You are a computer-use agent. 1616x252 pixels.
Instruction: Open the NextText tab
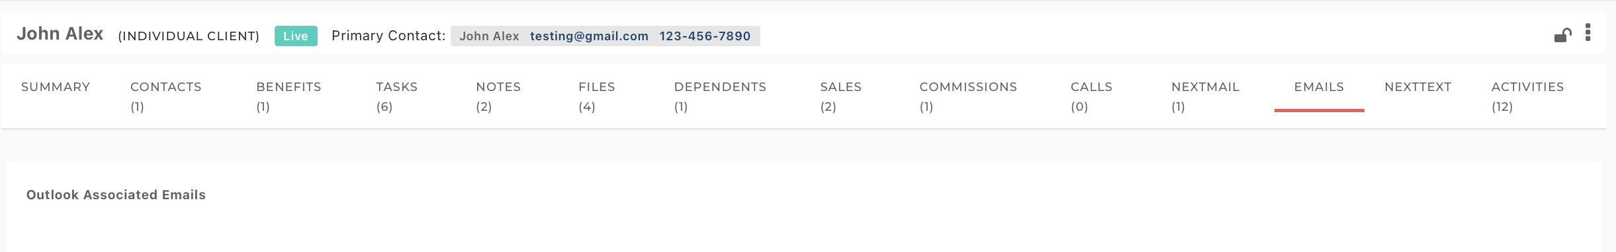(1417, 87)
